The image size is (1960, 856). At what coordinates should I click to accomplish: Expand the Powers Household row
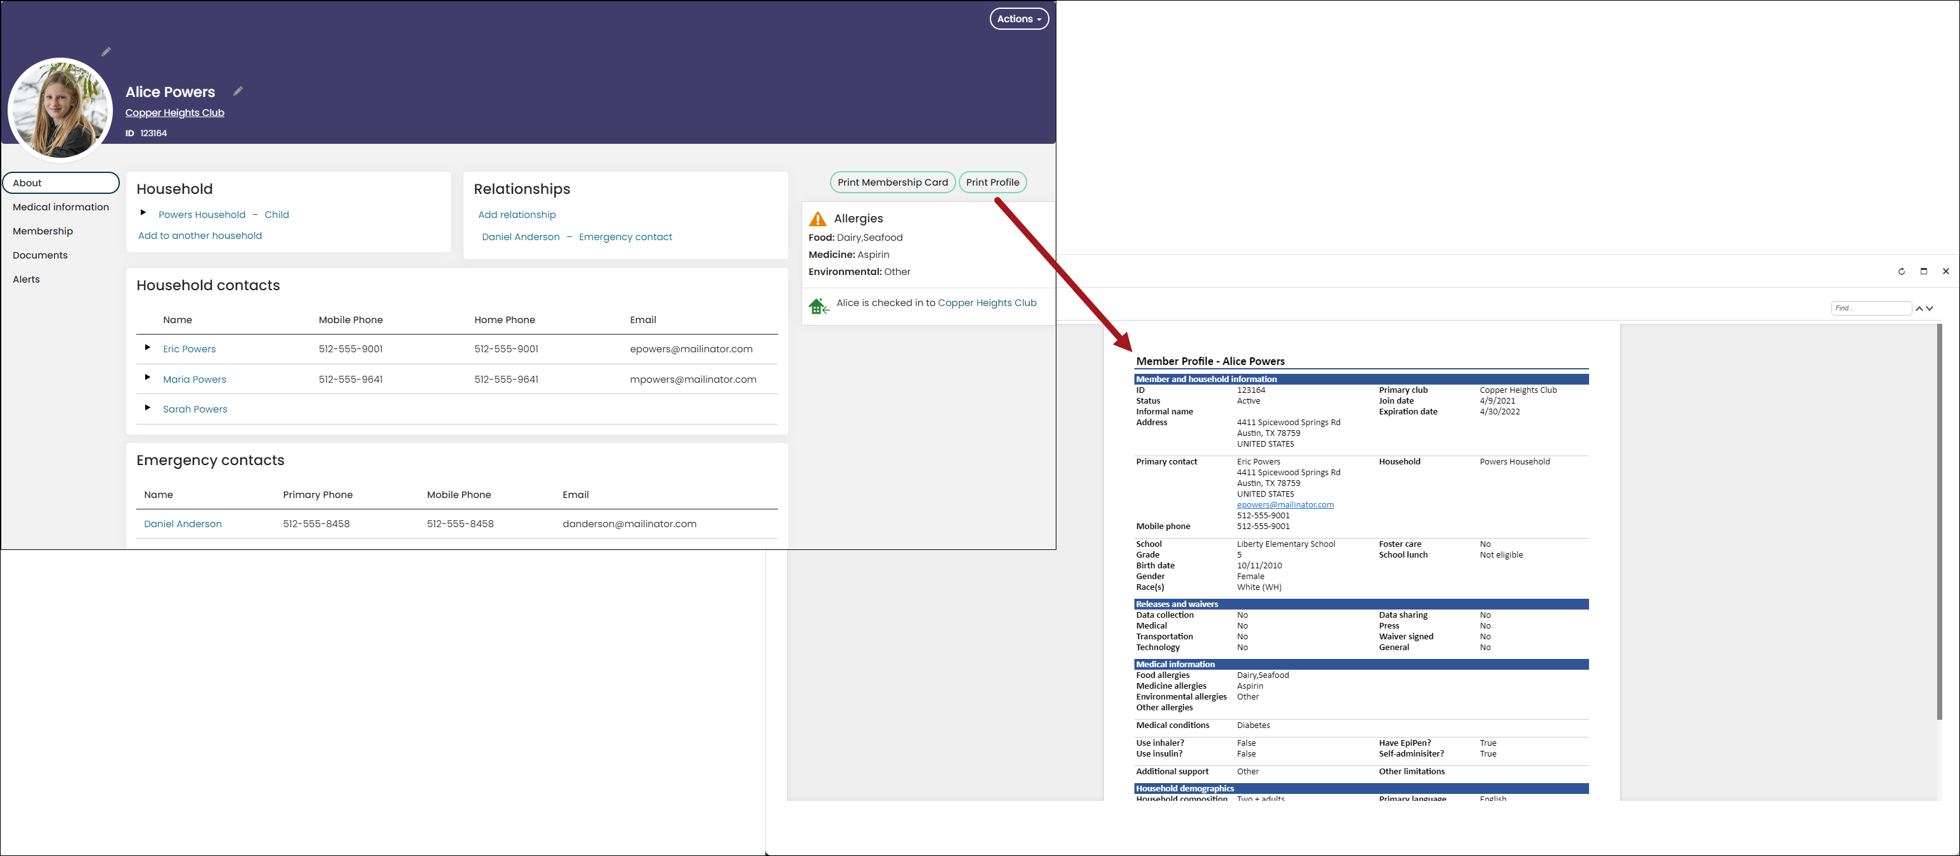143,213
